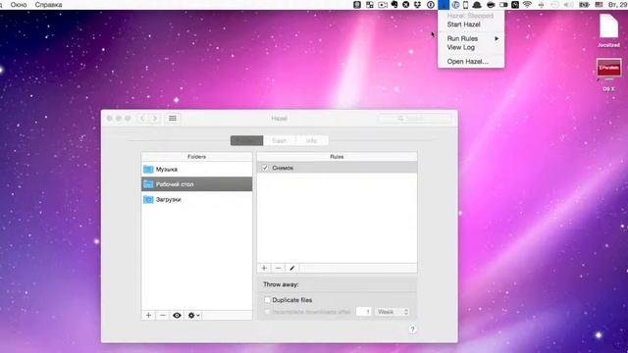Delete selected rule with minus button
The height and width of the screenshot is (353, 628).
point(278,268)
